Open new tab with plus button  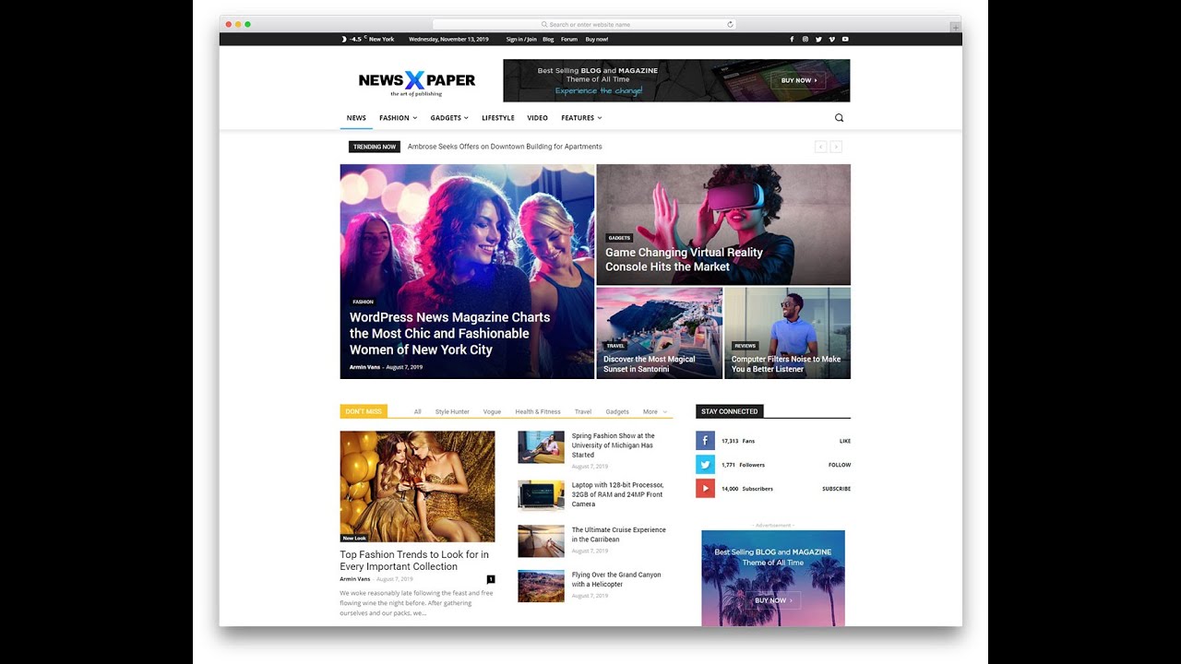[955, 28]
